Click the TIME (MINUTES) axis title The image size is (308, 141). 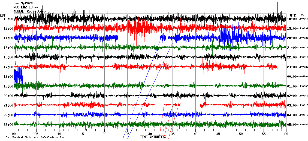click(153, 137)
